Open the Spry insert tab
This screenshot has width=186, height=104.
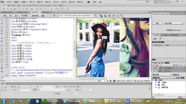[24, 5]
